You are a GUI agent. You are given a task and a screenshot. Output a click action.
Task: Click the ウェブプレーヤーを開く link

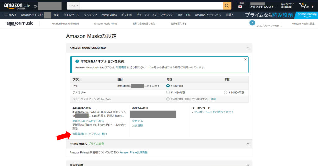click(269, 26)
